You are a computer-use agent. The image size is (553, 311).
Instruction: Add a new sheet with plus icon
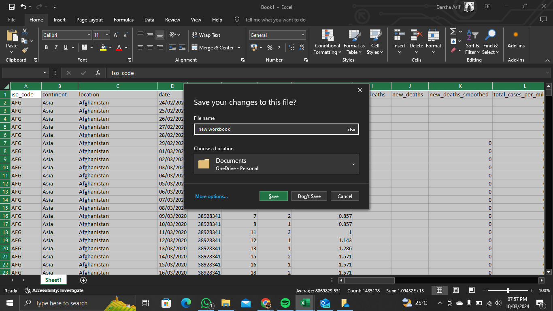tap(83, 280)
